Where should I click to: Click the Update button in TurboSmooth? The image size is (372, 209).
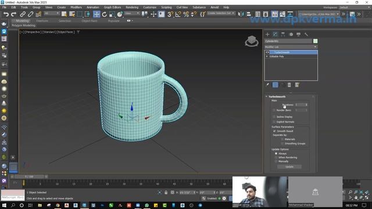pyautogui.click(x=289, y=167)
